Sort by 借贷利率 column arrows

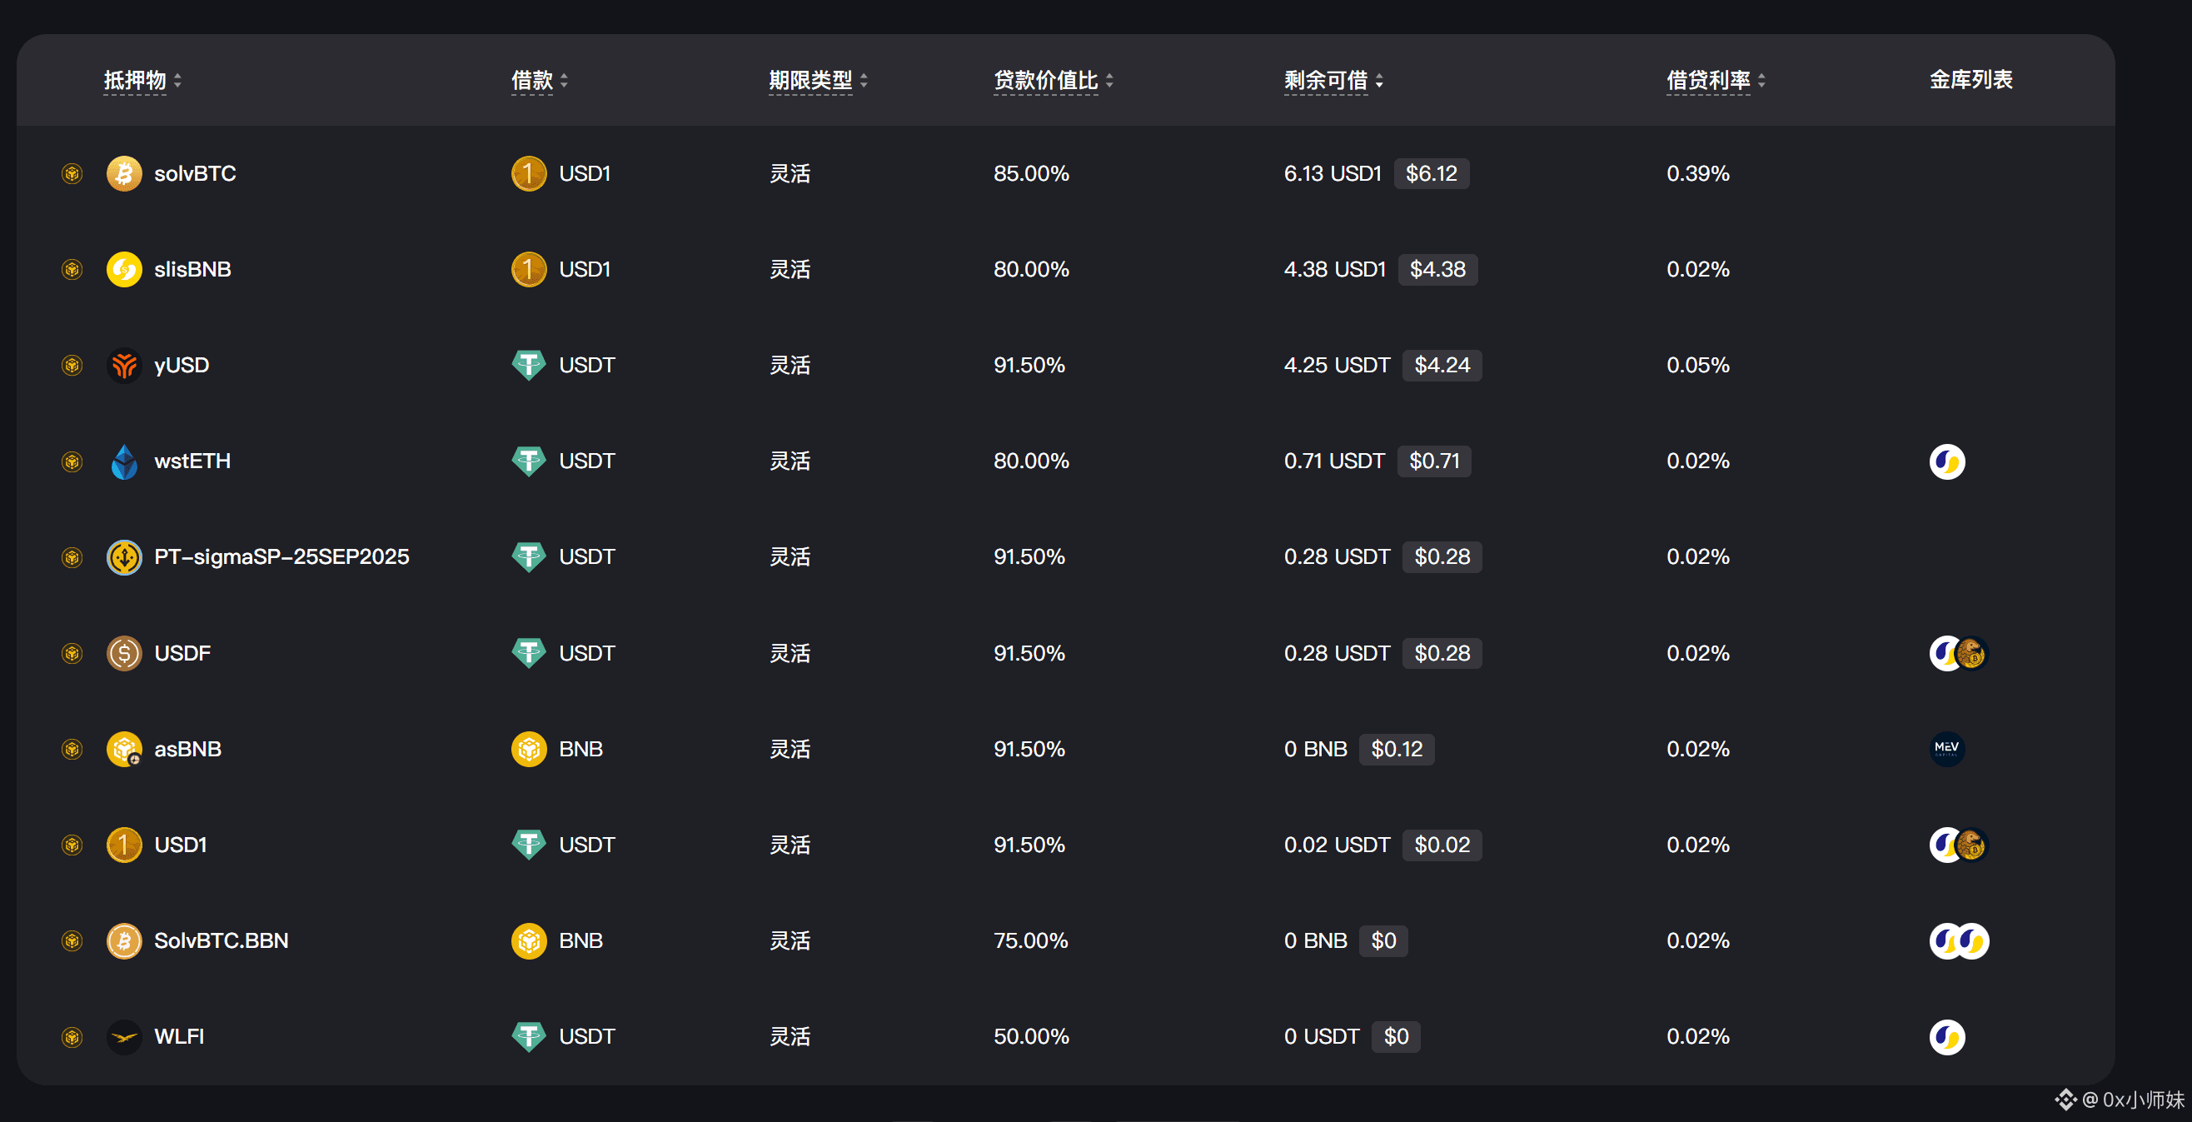[1761, 81]
